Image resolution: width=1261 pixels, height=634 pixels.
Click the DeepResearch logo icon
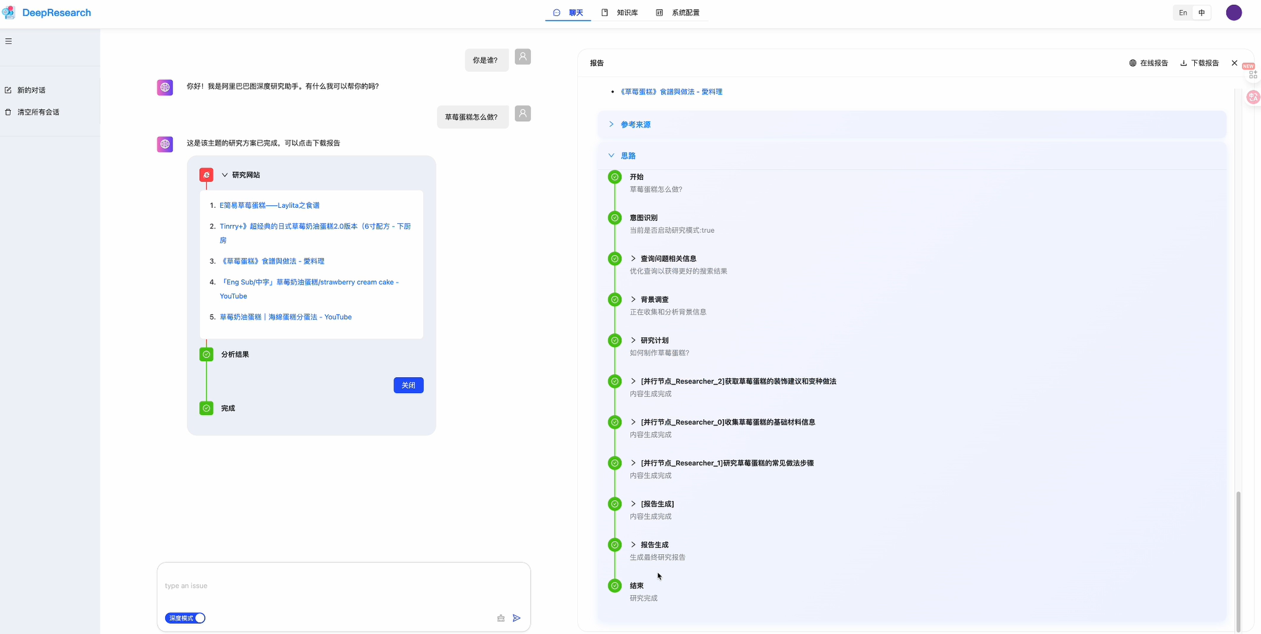point(9,12)
